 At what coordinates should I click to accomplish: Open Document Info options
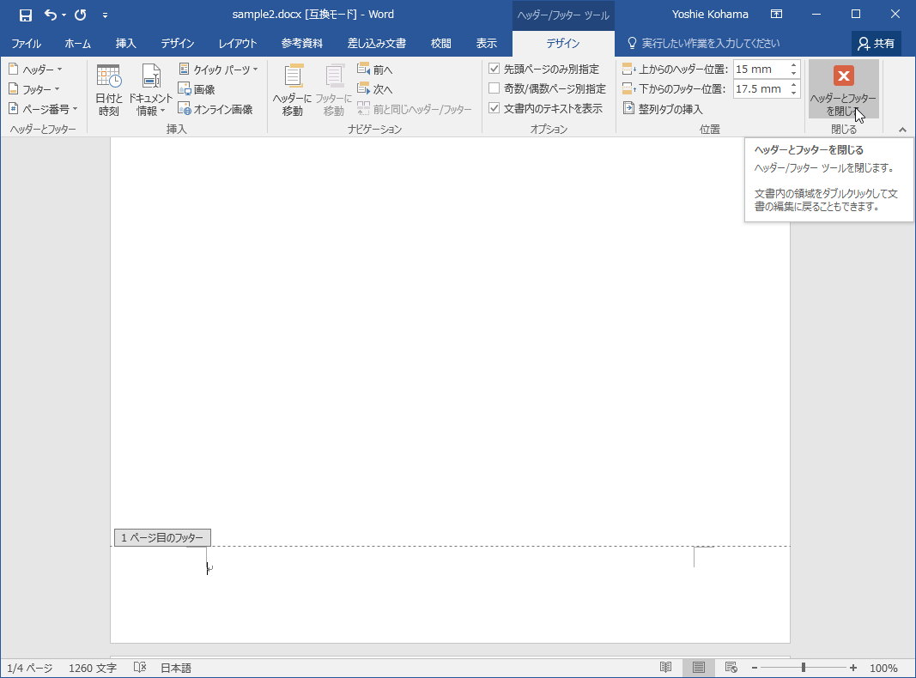click(x=150, y=89)
